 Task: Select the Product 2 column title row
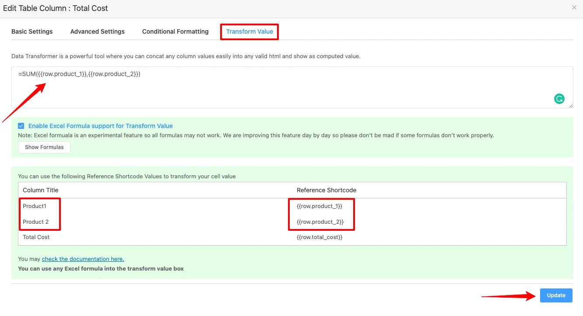[x=292, y=222]
